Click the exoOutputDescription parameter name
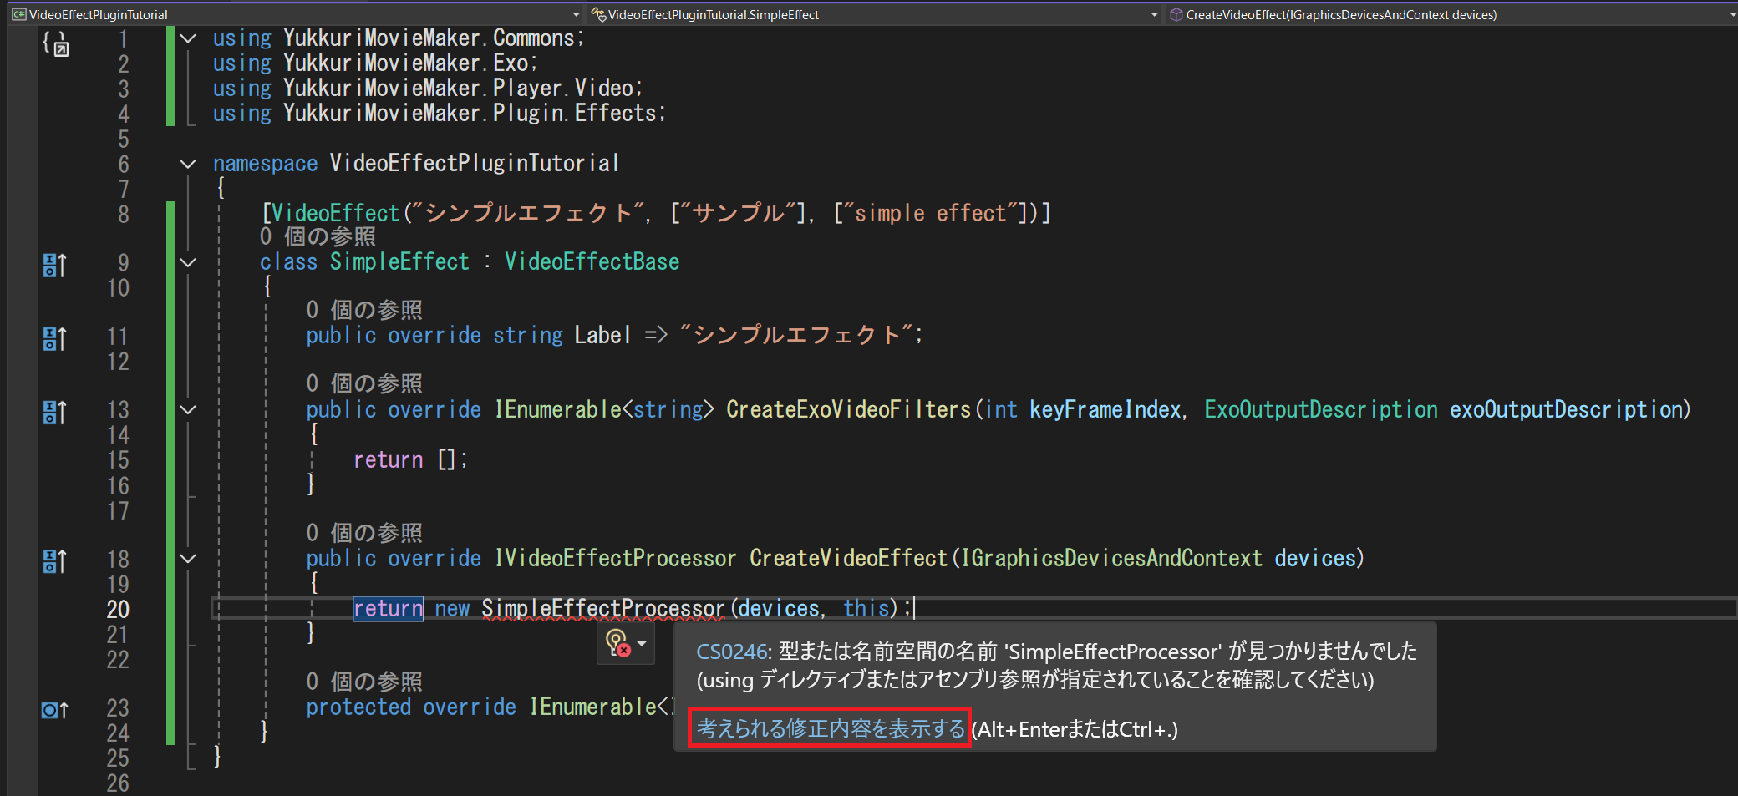This screenshot has height=796, width=1738. coord(1567,409)
